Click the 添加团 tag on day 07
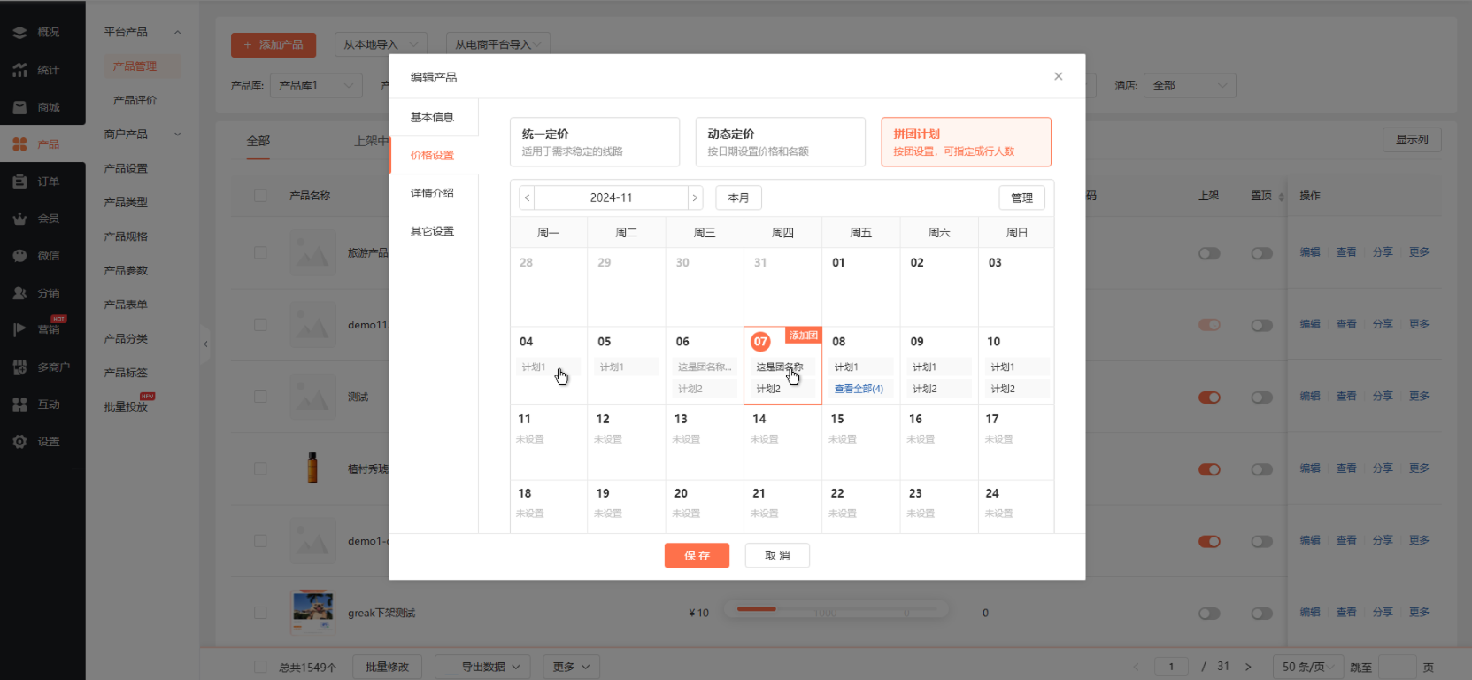 804,336
